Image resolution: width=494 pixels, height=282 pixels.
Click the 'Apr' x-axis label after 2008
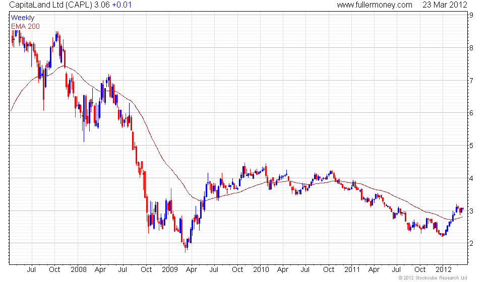[100, 270]
